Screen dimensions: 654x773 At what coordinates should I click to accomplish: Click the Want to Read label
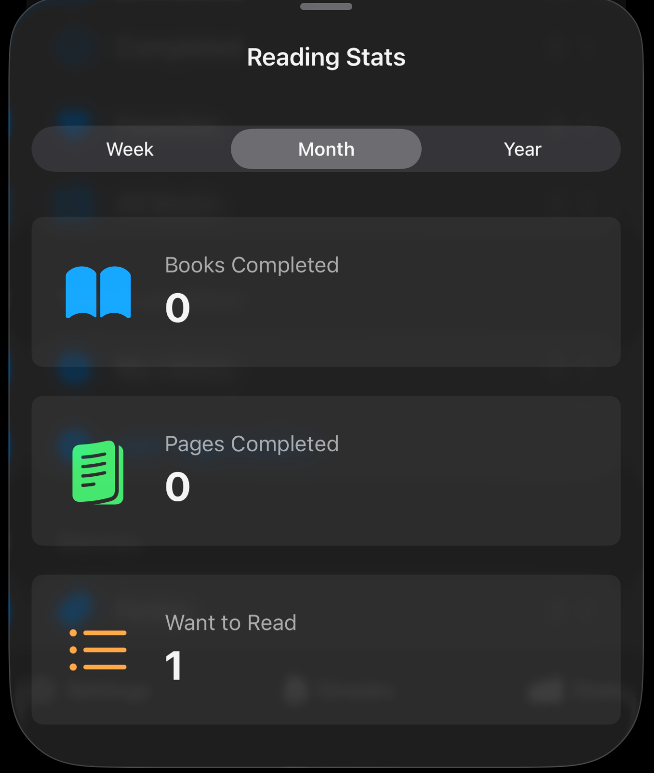tap(231, 623)
